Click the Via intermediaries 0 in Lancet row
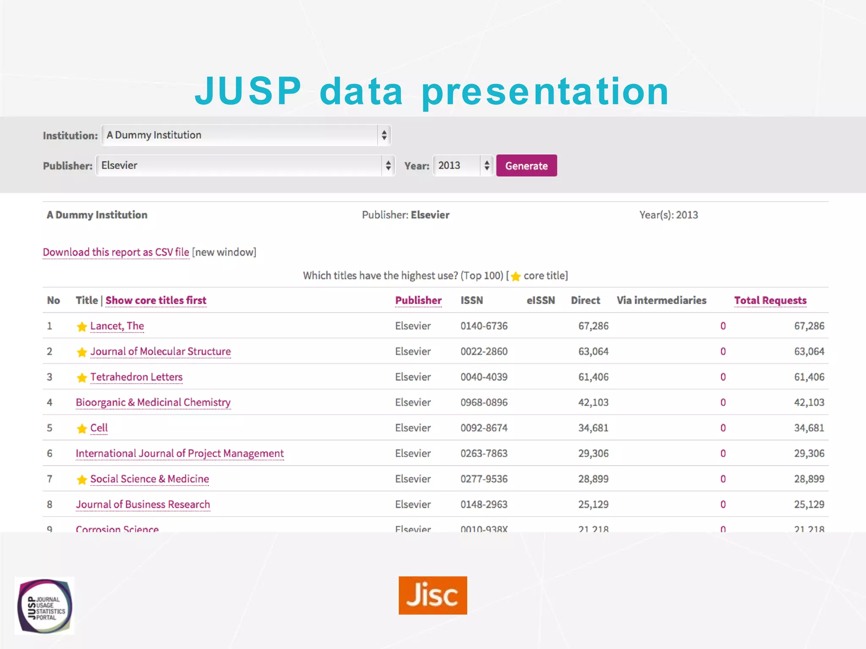This screenshot has width=866, height=649. tap(723, 326)
